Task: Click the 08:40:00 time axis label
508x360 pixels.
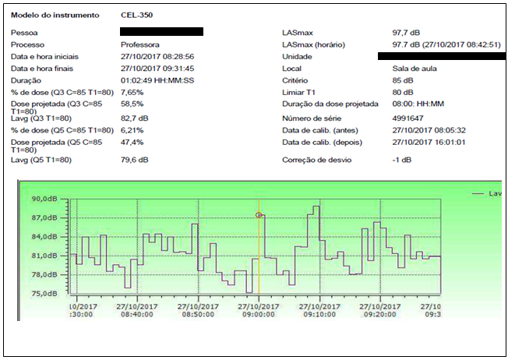Action: click(x=137, y=310)
